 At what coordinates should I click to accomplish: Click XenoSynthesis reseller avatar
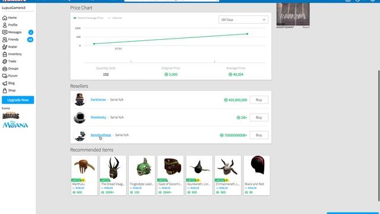click(x=80, y=135)
